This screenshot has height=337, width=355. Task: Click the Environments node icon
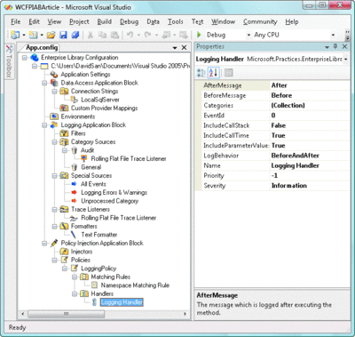pyautogui.click(x=54, y=116)
